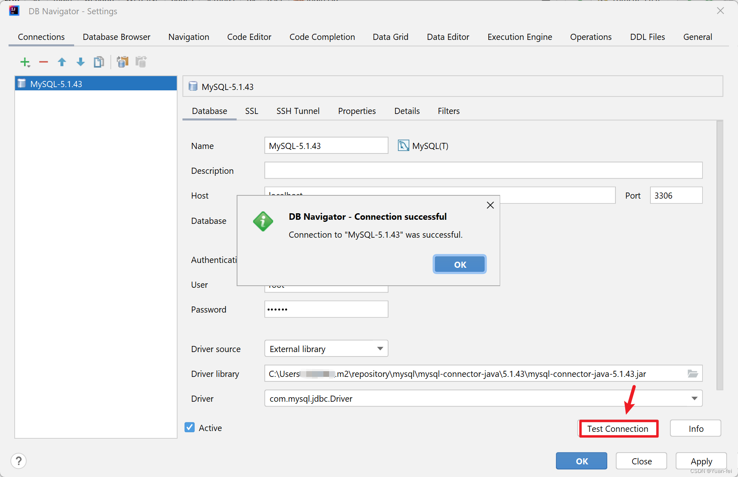Remove the selected MySQL-5.1.43 connection
This screenshot has width=738, height=477.
[43, 62]
